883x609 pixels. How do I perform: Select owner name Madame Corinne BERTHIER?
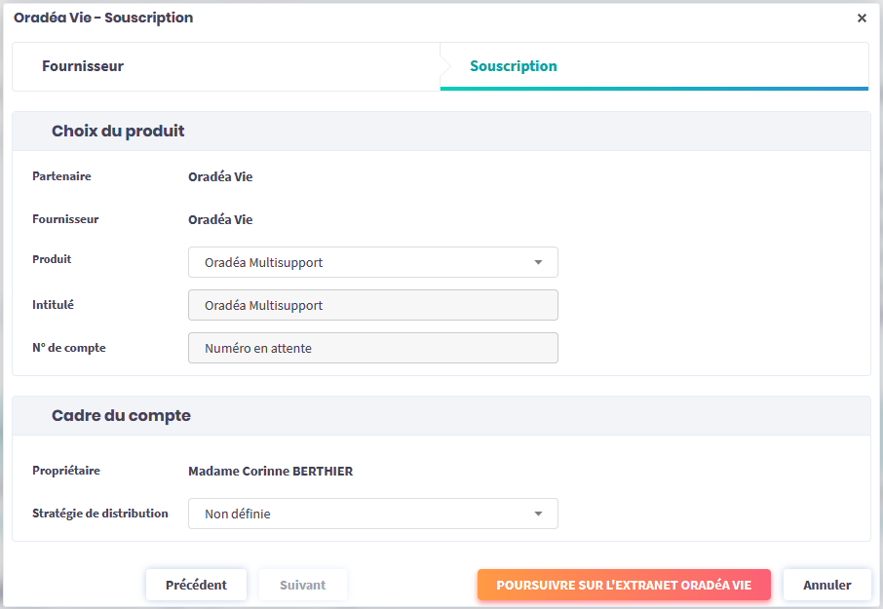tap(270, 472)
